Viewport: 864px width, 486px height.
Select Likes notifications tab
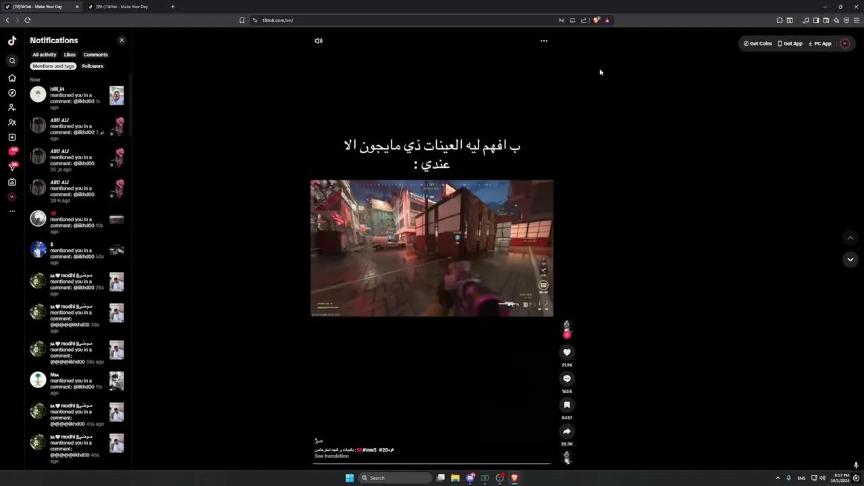click(x=70, y=55)
